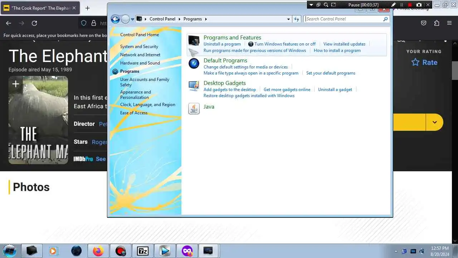Expand the arrow after Programs in breadcrumb

pos(206,19)
